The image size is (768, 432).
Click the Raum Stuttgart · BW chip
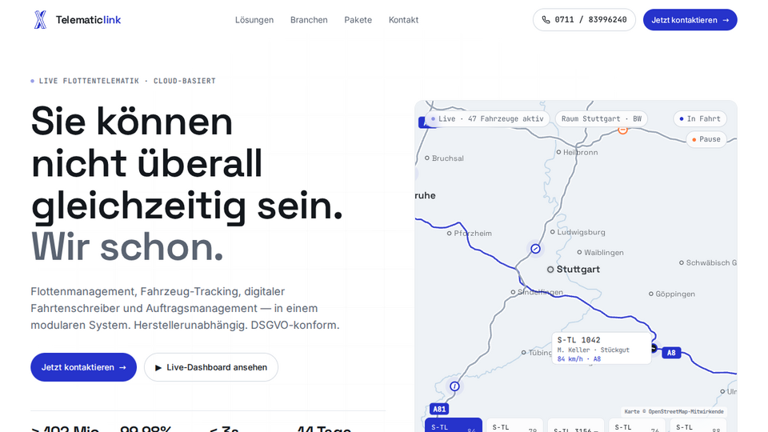[601, 118]
